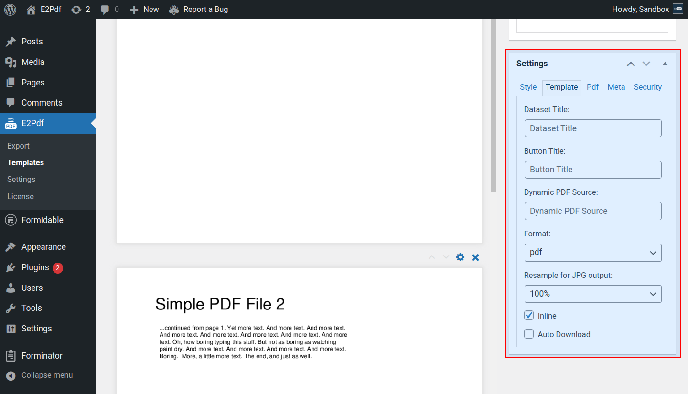Uncheck the Inline checkbox
The image size is (688, 394).
pos(529,316)
